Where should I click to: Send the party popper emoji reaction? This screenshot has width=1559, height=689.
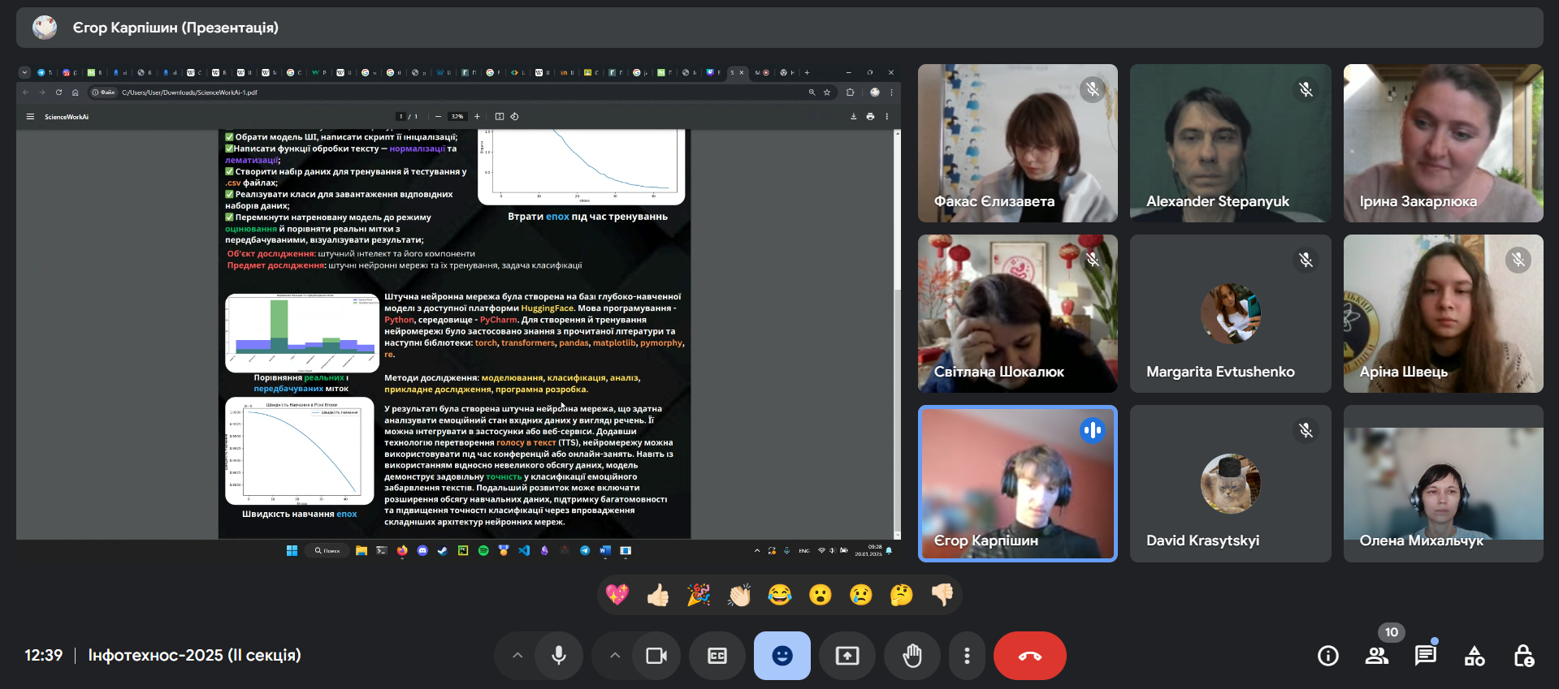coord(699,596)
